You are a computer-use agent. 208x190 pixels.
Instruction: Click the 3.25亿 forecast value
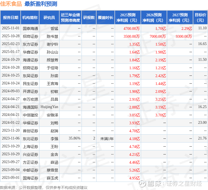[160, 99]
